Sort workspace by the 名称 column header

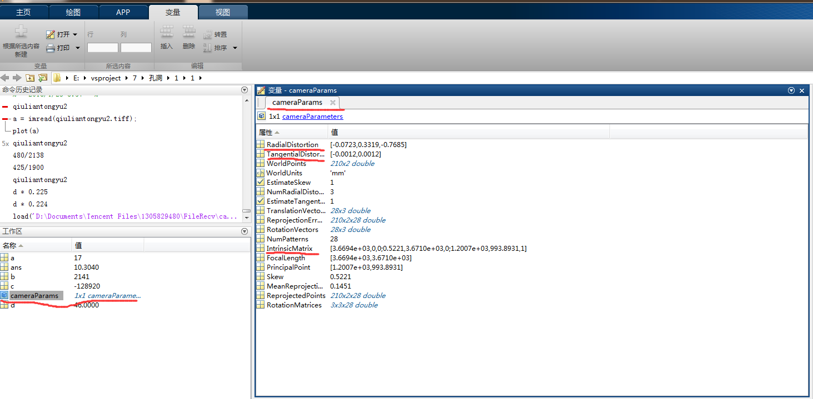tap(36, 245)
